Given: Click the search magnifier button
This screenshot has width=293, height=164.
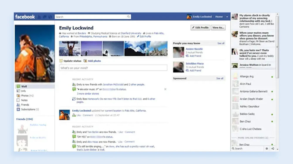Looking at the screenshot, I should [x=128, y=17].
